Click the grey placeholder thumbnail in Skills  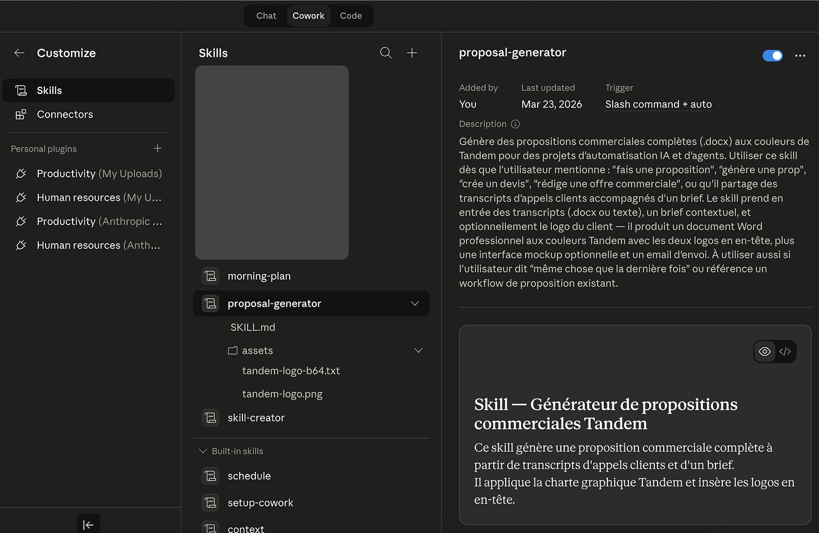click(272, 162)
